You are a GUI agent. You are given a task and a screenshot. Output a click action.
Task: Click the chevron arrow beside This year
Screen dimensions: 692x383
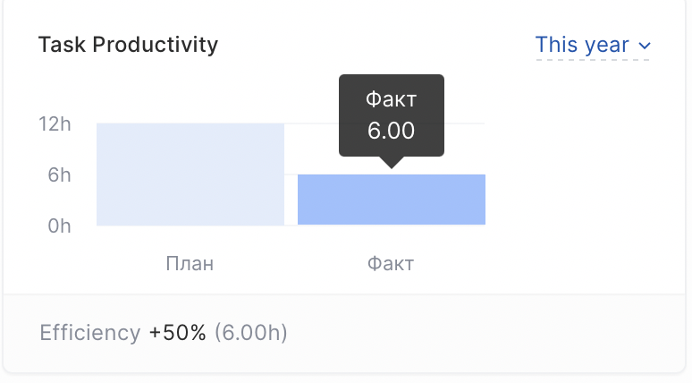[645, 46]
